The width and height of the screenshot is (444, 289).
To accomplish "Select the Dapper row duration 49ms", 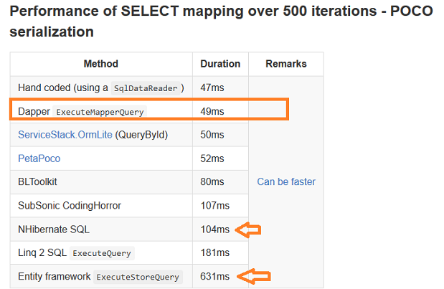I will [212, 111].
